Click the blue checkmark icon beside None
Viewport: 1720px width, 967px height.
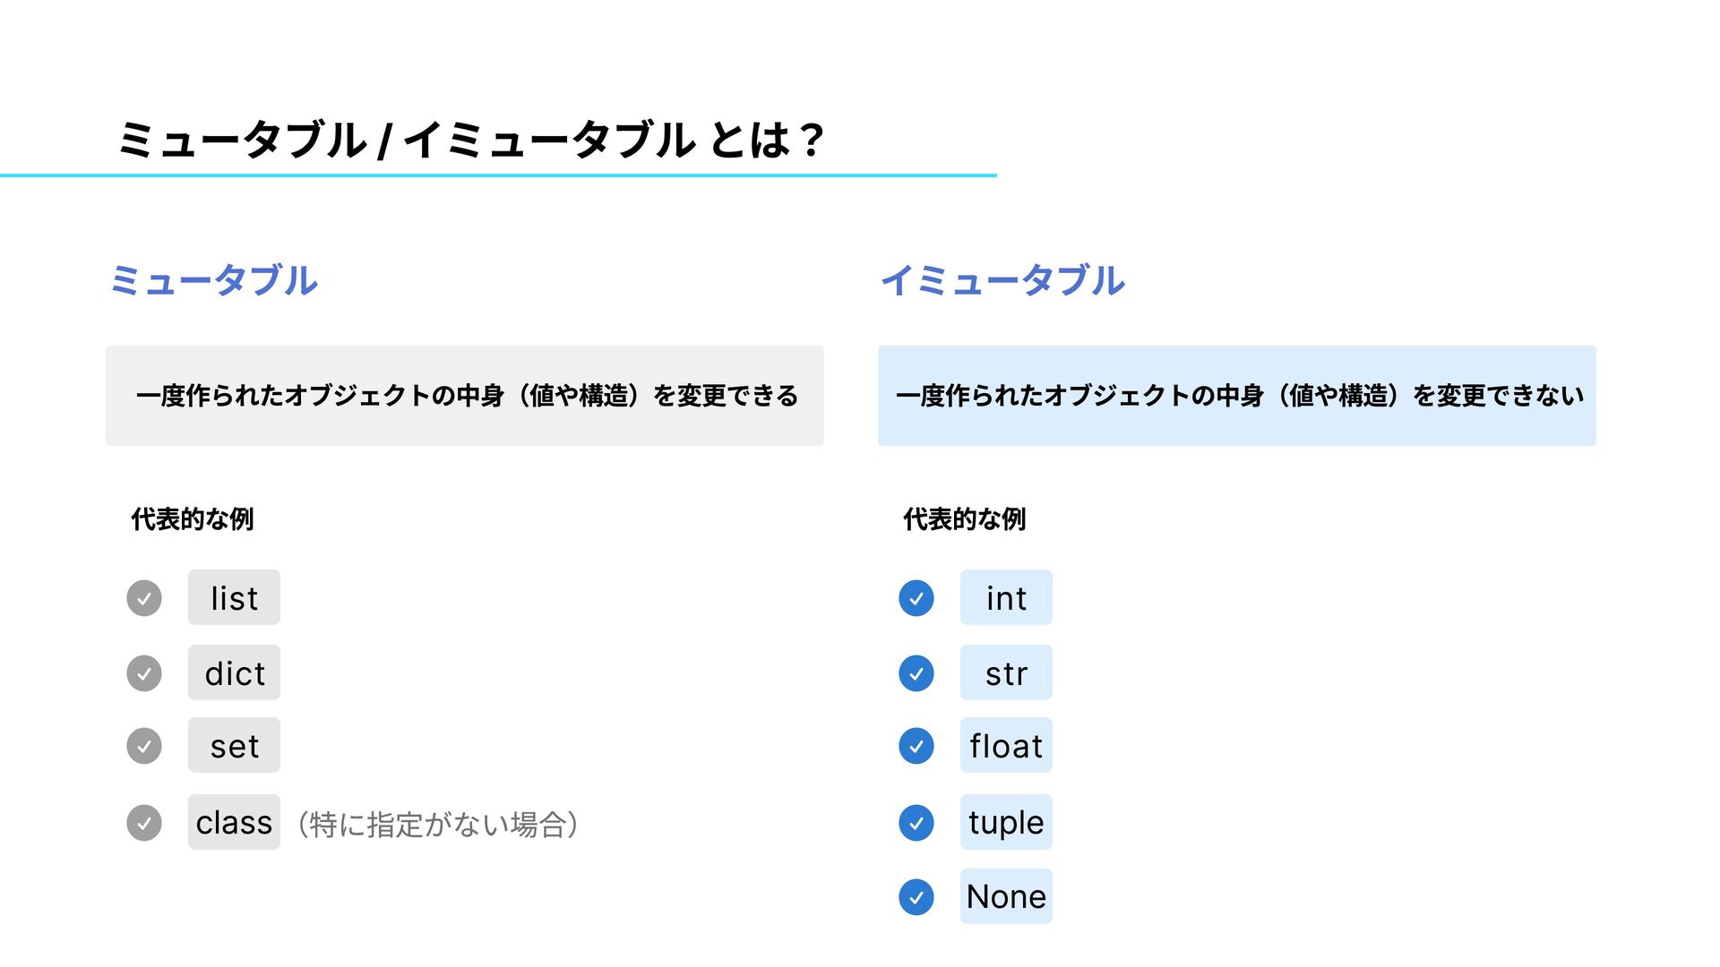coord(916,897)
